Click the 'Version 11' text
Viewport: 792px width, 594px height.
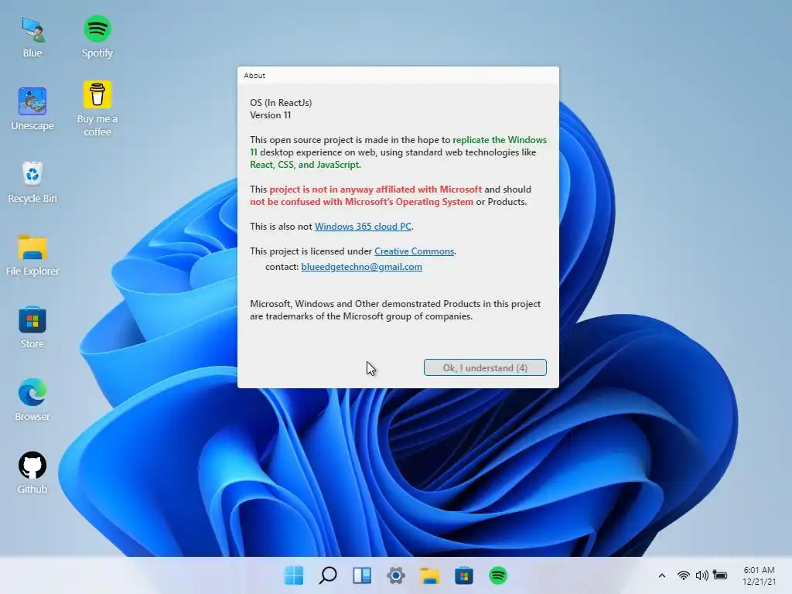click(x=270, y=115)
